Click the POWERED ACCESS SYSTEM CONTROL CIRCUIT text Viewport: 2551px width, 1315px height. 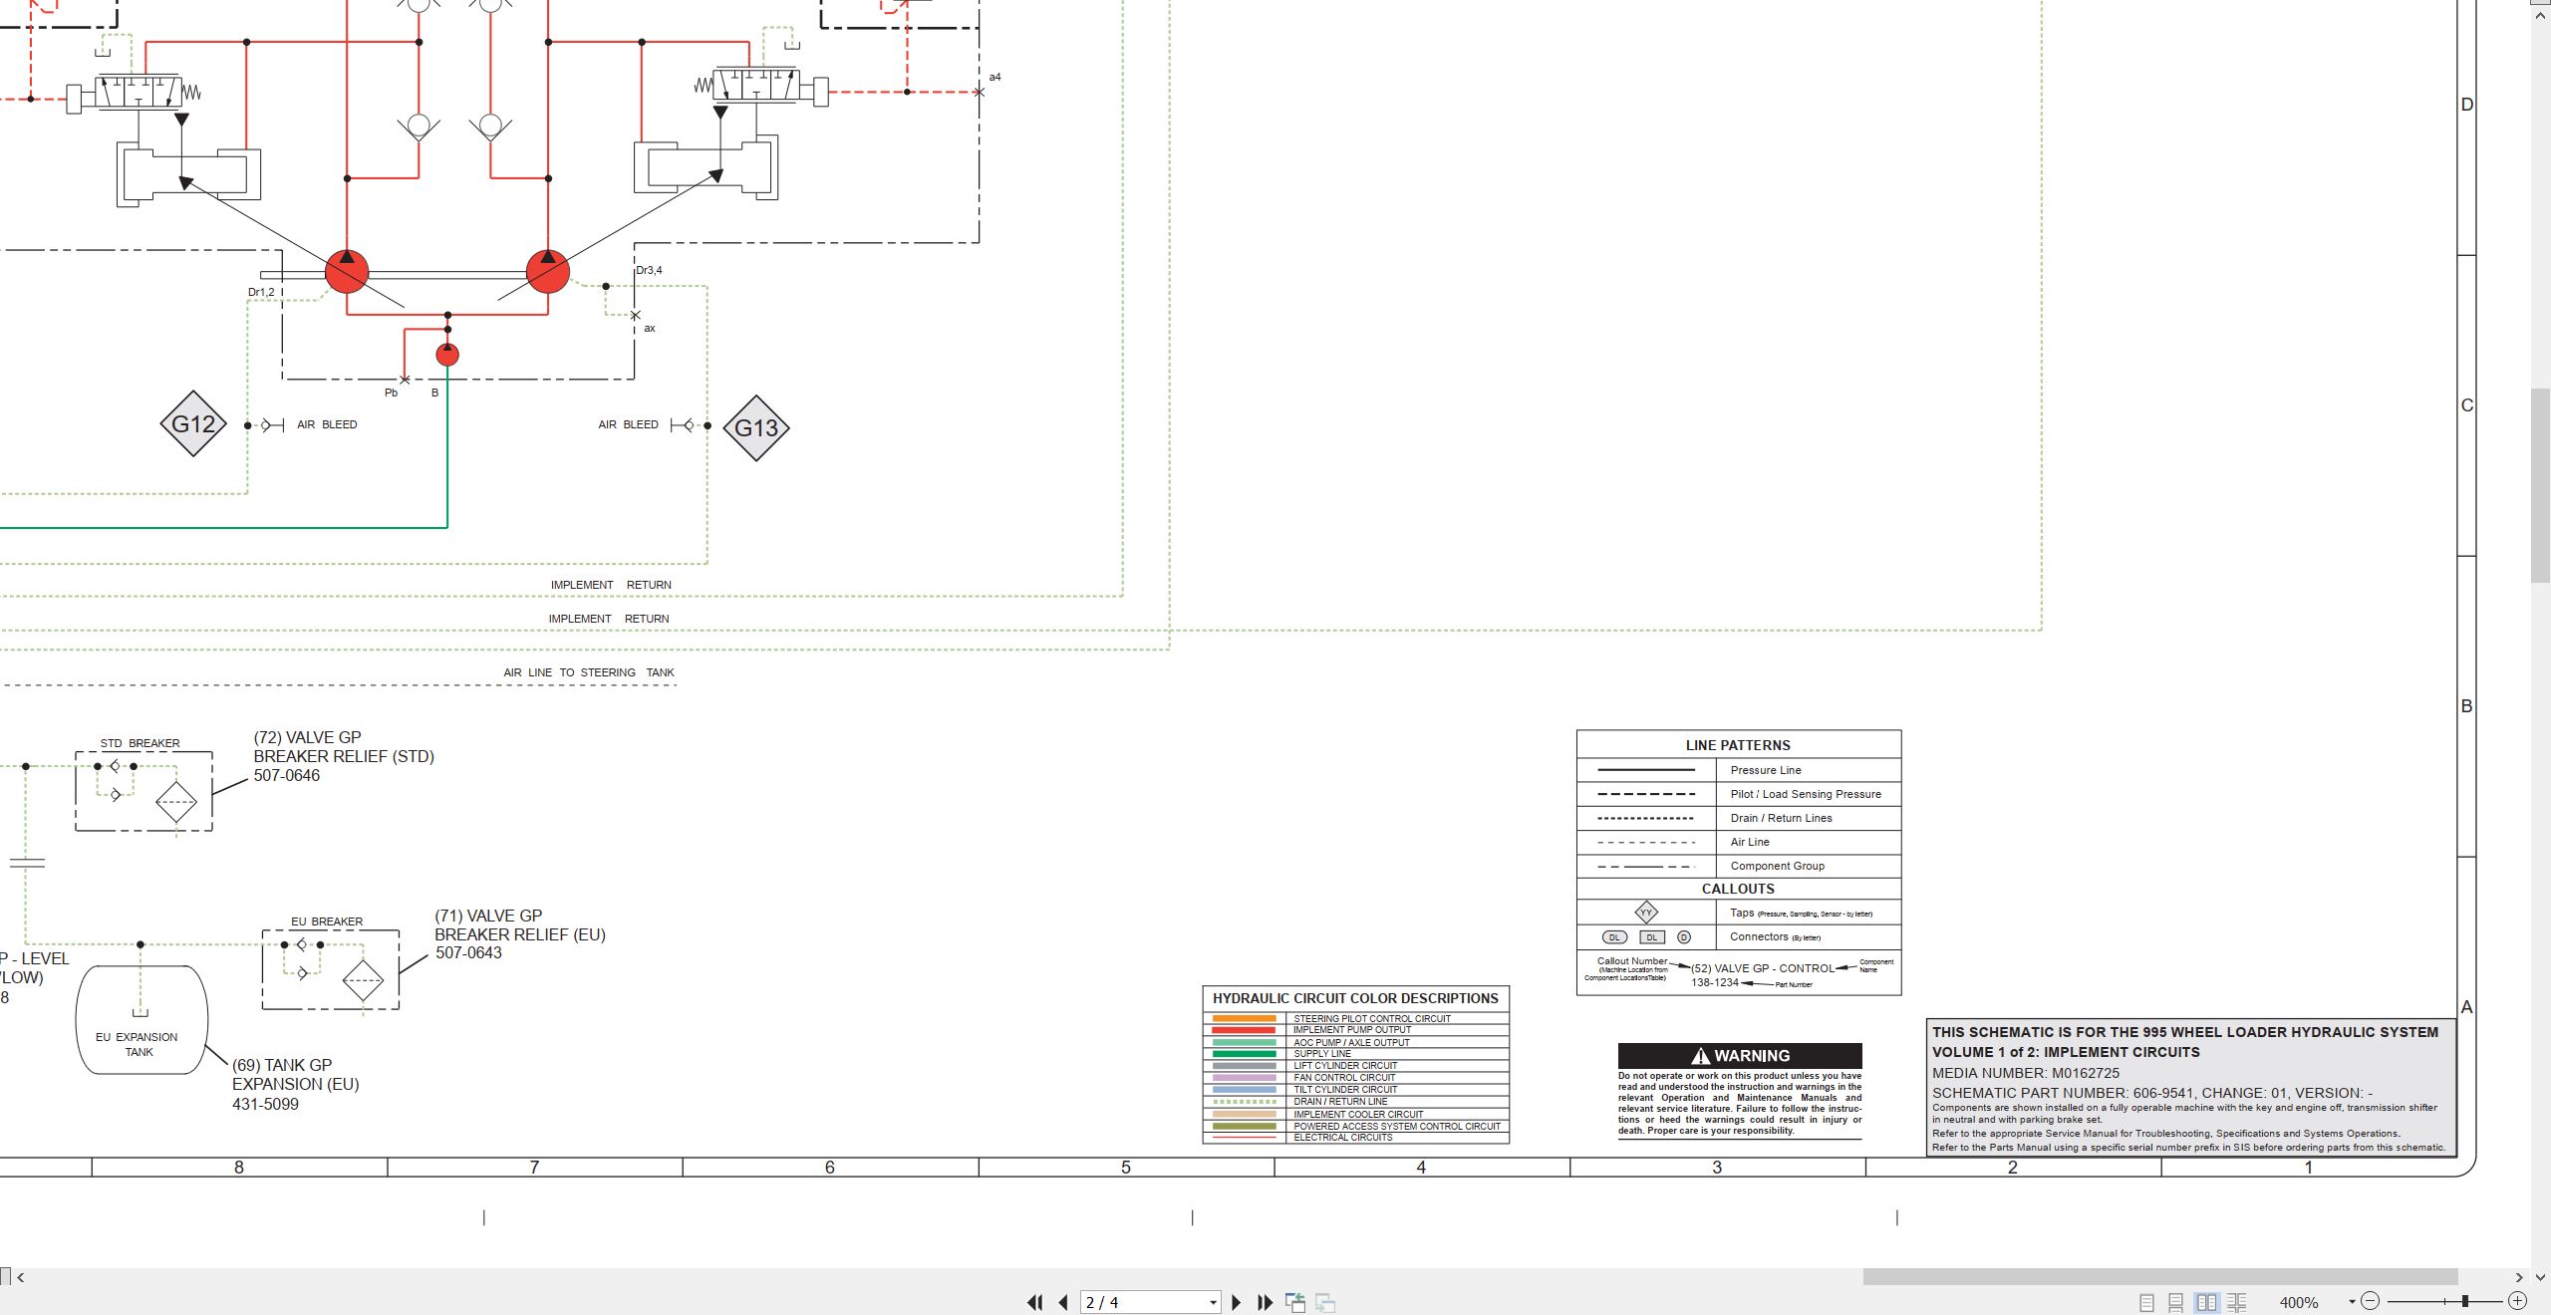tap(1396, 1126)
